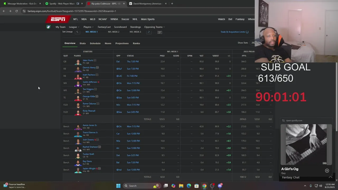This screenshot has width=338, height=190.
Task: Reload the ESPN fantasy page
Action: point(16,11)
